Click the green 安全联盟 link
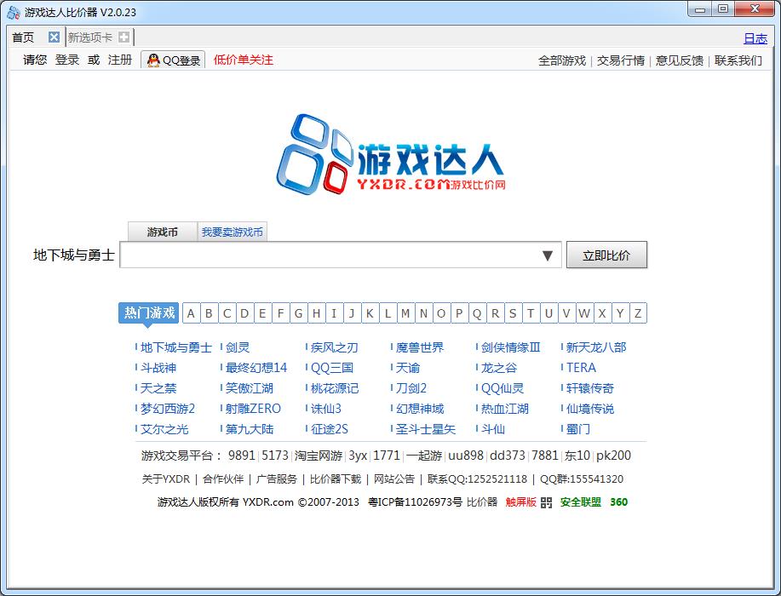Screen dimensions: 781x596 pos(581,501)
